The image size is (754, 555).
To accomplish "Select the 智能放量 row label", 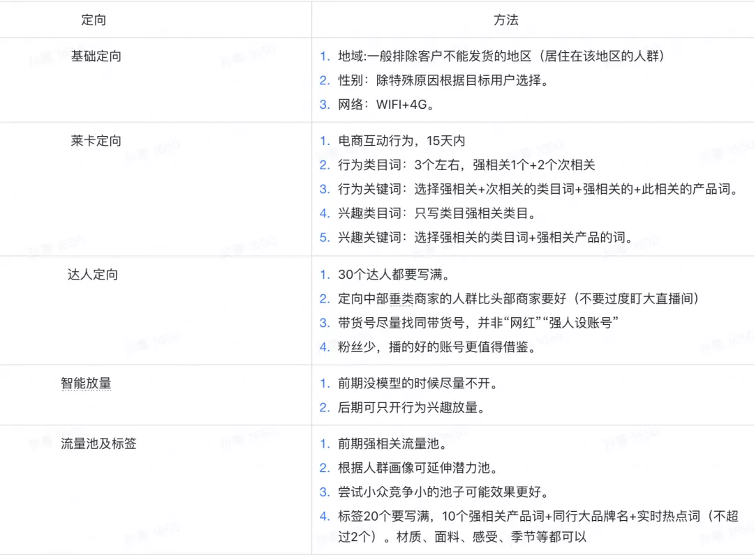I will [86, 383].
